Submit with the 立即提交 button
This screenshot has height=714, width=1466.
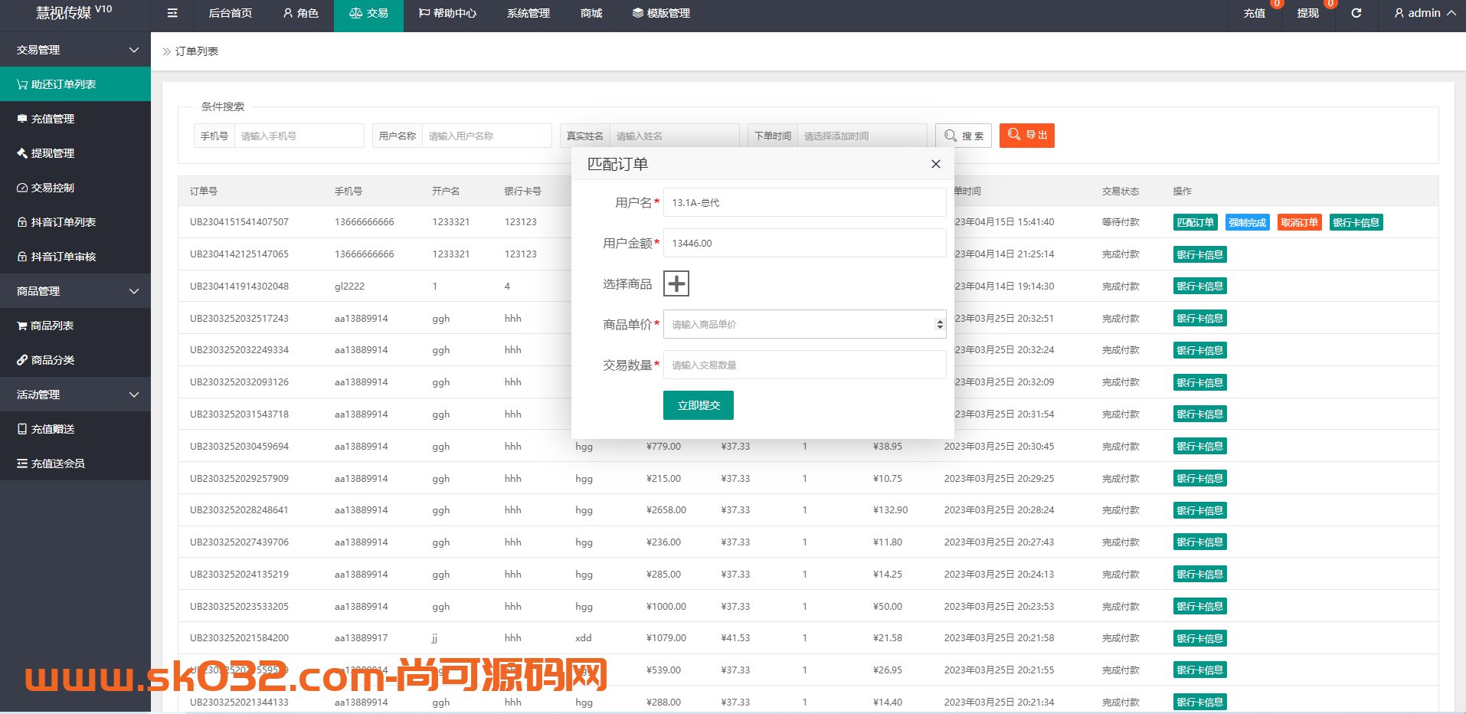(x=699, y=405)
